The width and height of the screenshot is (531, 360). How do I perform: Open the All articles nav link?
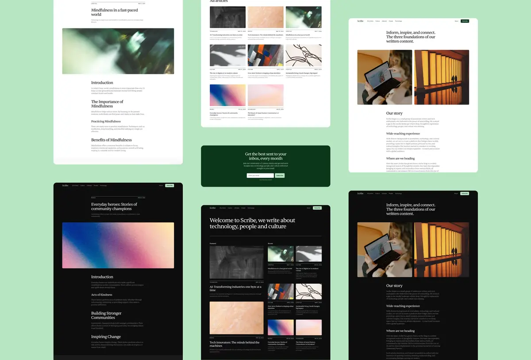pos(370,21)
